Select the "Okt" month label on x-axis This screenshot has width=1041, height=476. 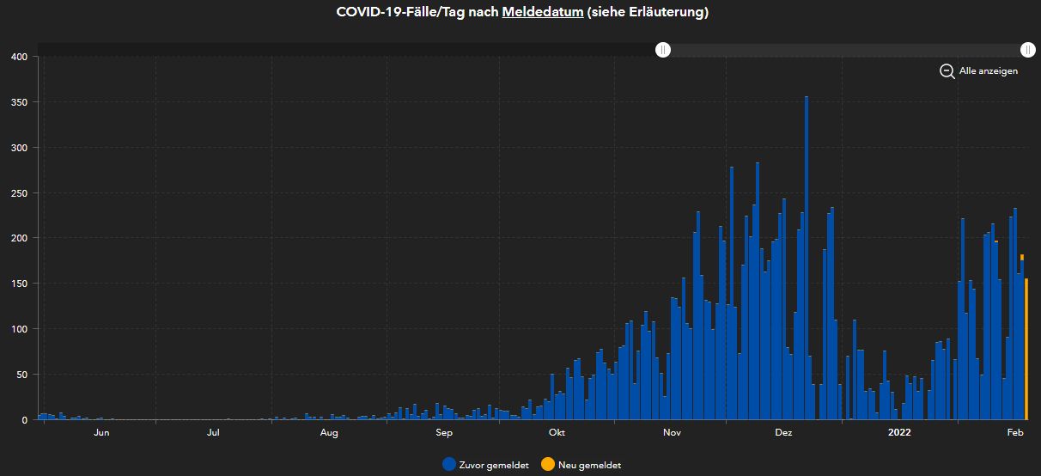(x=557, y=433)
